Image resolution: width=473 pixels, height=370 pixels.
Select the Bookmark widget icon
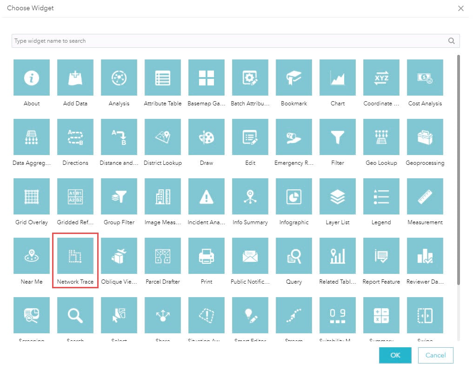click(x=294, y=78)
